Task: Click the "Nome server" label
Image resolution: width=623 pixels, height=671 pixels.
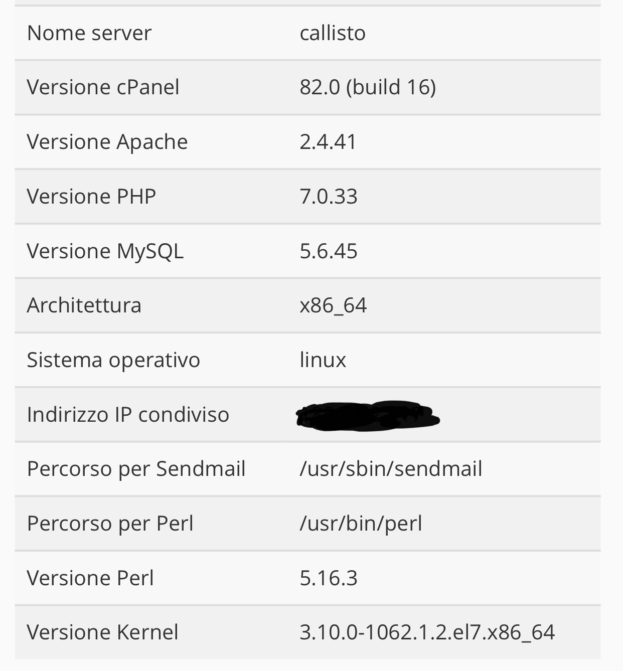Action: [89, 33]
